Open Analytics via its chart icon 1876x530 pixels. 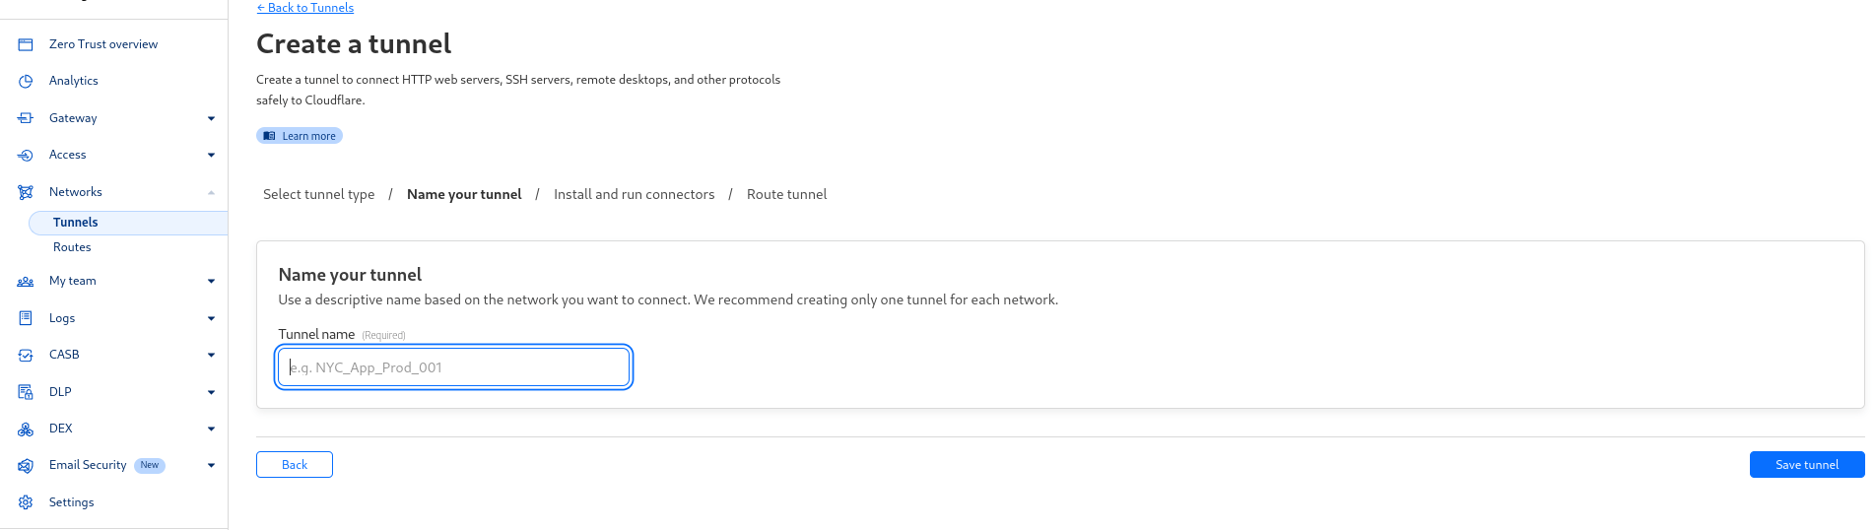click(x=26, y=81)
